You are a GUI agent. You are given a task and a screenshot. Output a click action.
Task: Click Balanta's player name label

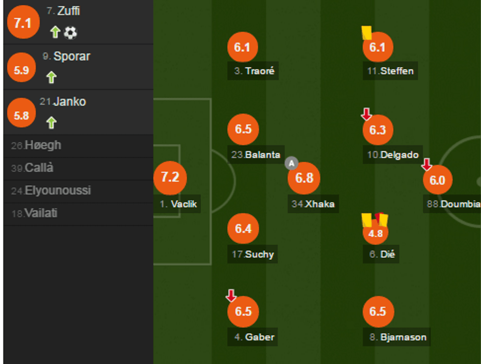tap(256, 155)
